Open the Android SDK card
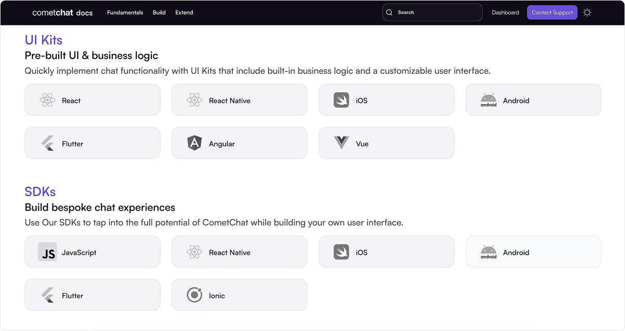 click(x=533, y=252)
